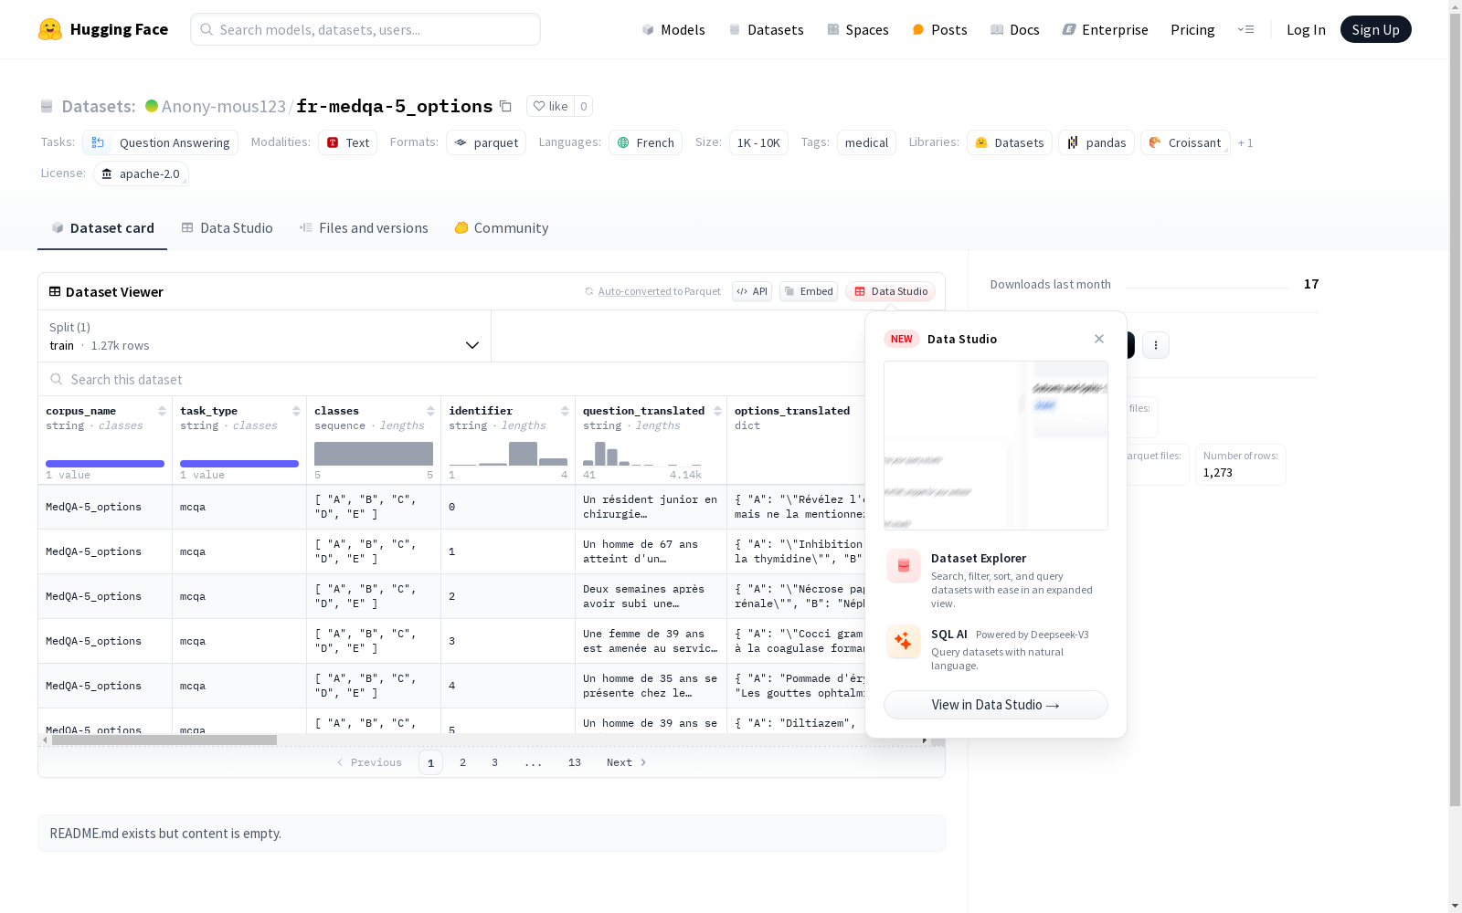Screen dimensions: 1462x913
Task: Click the Number of rows 1,273 box
Action: pyautogui.click(x=1241, y=465)
